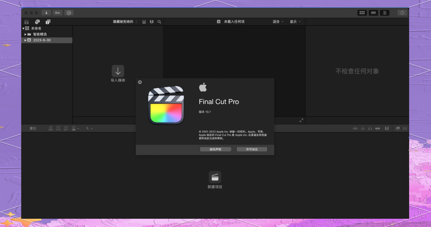Select the 智能精选 folder row
431x227 pixels.
coord(47,34)
